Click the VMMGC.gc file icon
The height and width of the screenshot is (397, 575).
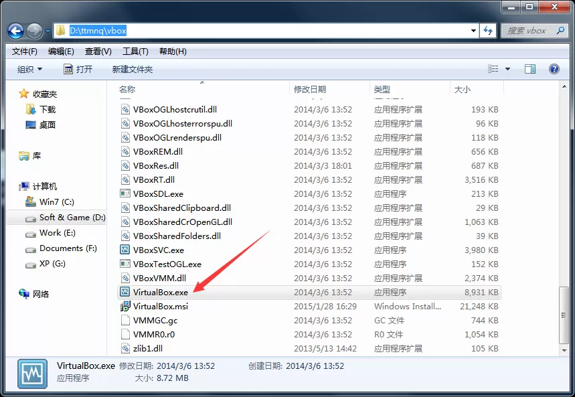click(125, 320)
